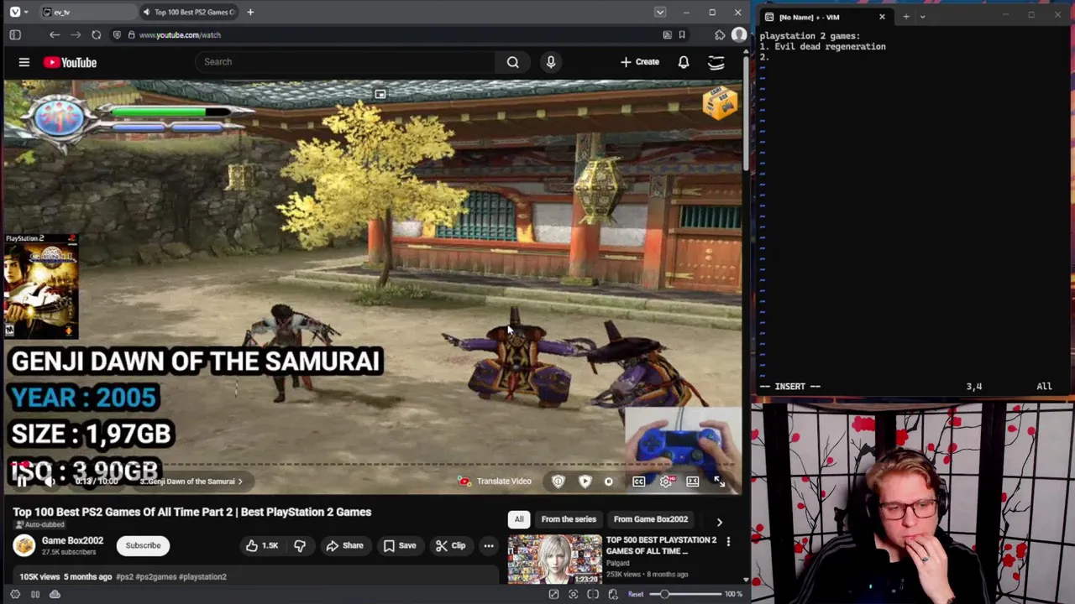The width and height of the screenshot is (1075, 604).
Task: Select the From the series chip
Action: pyautogui.click(x=569, y=519)
